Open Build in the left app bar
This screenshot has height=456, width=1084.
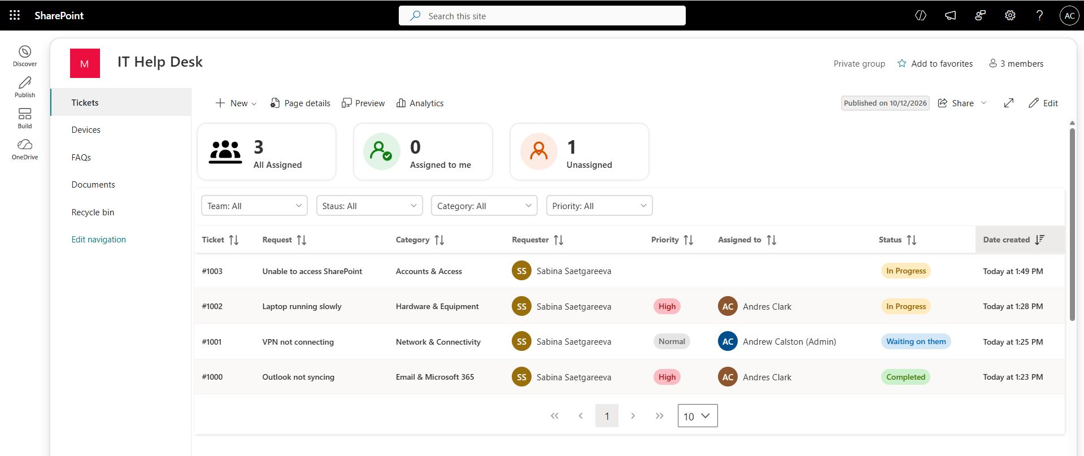pos(25,118)
